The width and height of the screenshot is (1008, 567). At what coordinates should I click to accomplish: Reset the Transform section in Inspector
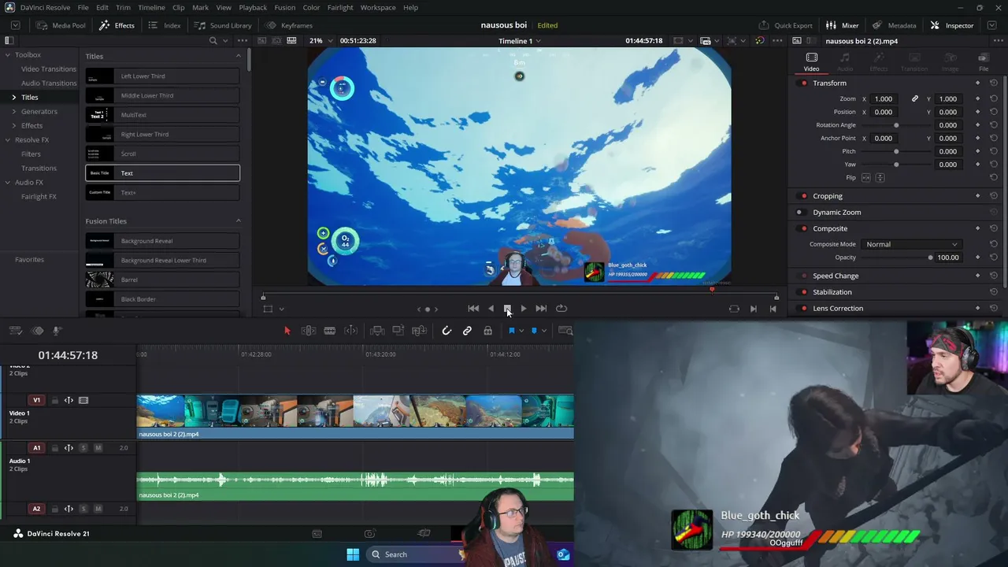(x=994, y=83)
